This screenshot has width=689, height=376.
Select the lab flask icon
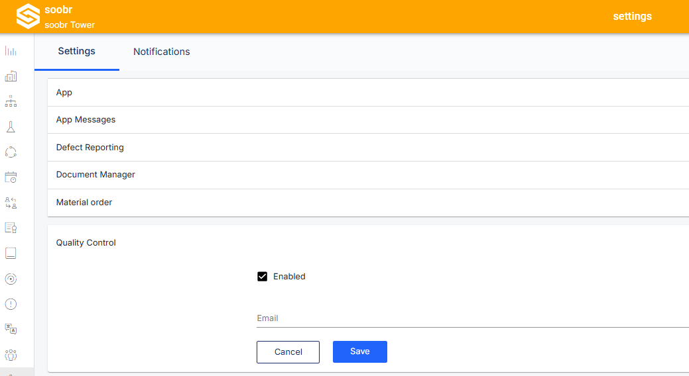11,127
